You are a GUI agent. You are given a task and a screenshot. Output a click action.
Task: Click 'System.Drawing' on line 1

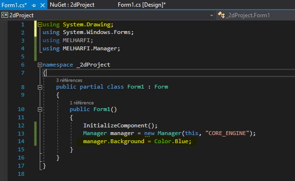[x=87, y=24]
